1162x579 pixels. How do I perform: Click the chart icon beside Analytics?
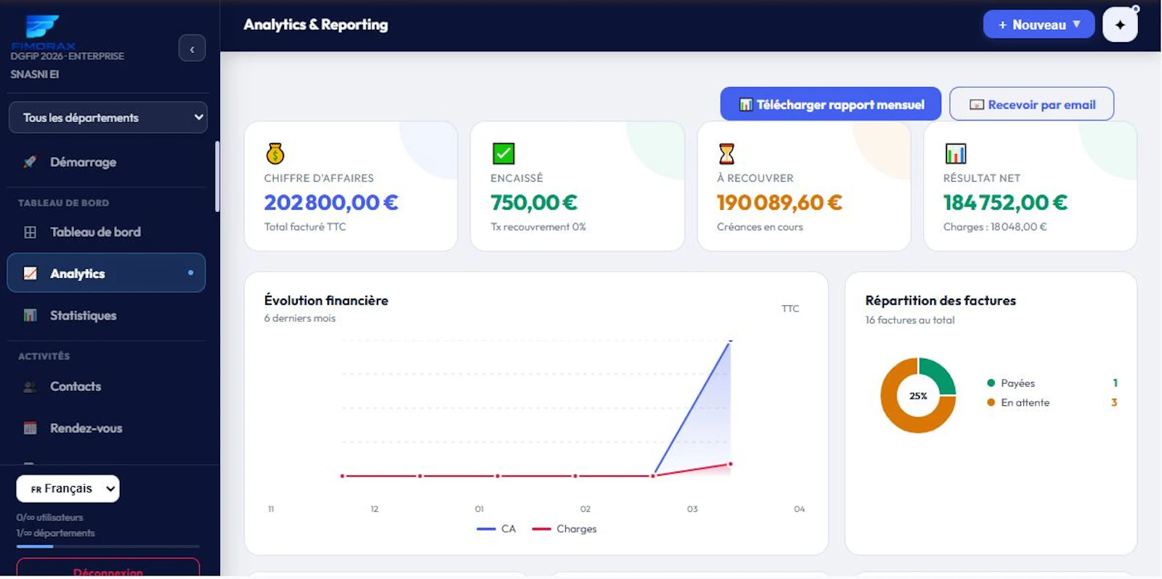point(30,274)
